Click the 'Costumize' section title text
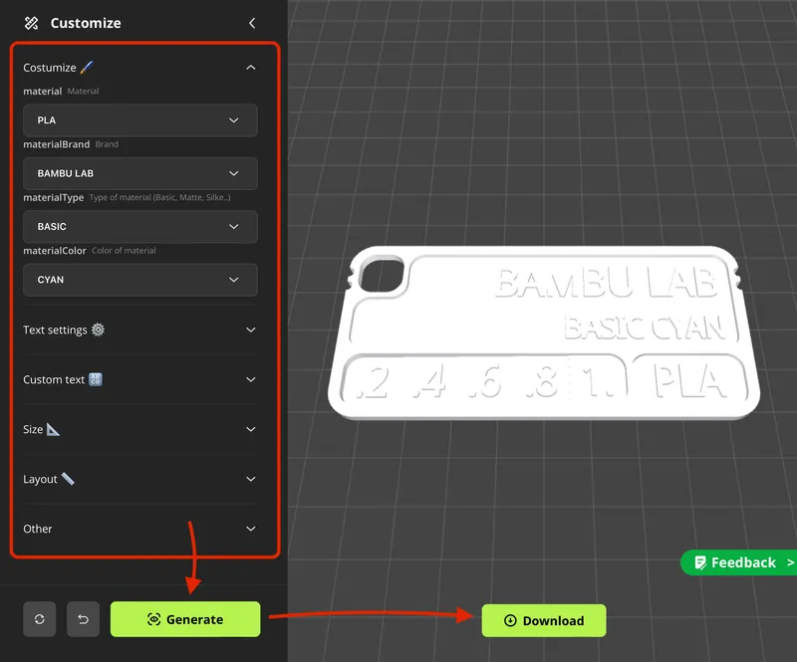The image size is (797, 662). 49,68
